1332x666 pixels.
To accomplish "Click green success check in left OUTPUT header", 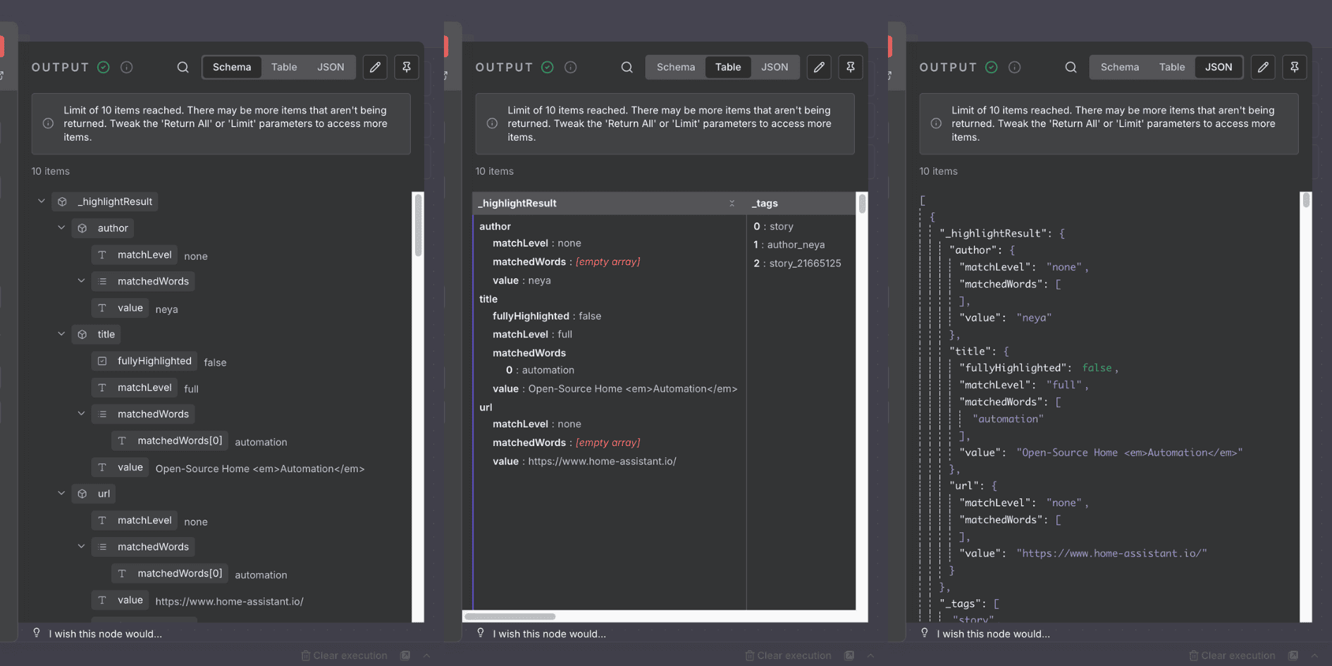I will pyautogui.click(x=104, y=67).
